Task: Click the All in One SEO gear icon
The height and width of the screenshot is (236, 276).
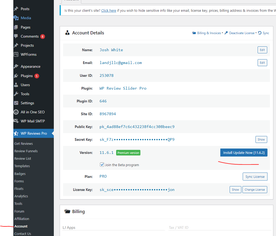Action: tap(16, 112)
